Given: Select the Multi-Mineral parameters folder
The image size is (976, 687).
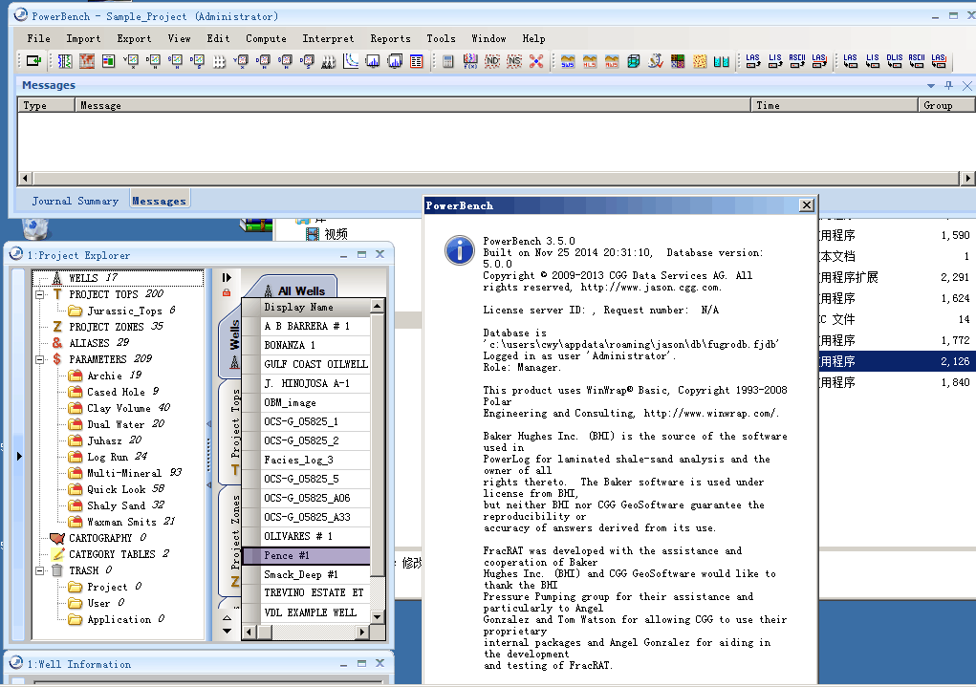Looking at the screenshot, I should coord(124,473).
